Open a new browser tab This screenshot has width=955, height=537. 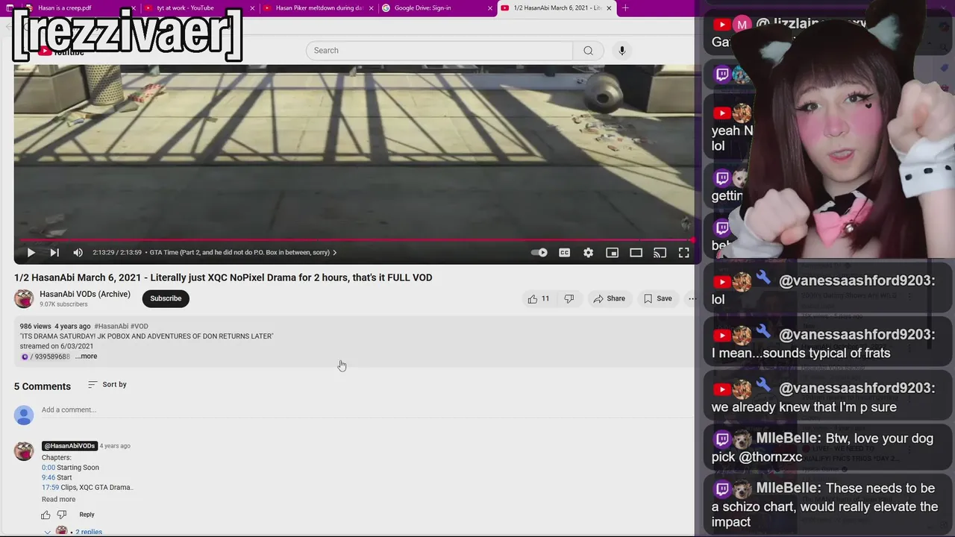625,8
